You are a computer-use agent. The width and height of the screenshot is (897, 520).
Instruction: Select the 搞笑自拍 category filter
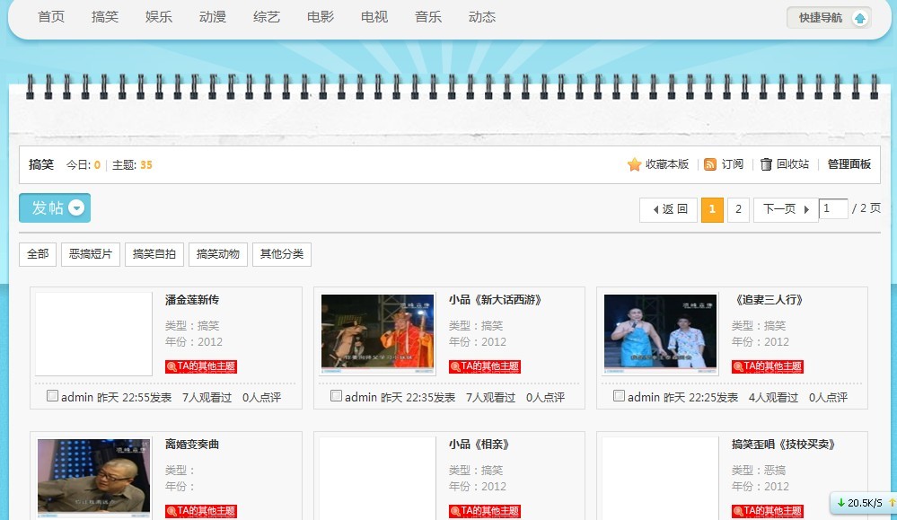click(x=154, y=254)
